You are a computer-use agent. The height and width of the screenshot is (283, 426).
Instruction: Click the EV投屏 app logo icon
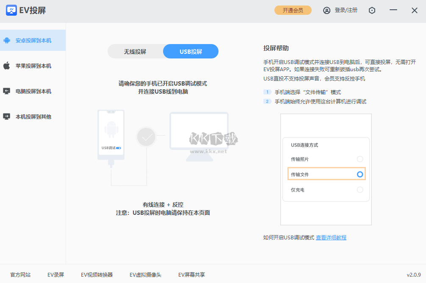11,10
